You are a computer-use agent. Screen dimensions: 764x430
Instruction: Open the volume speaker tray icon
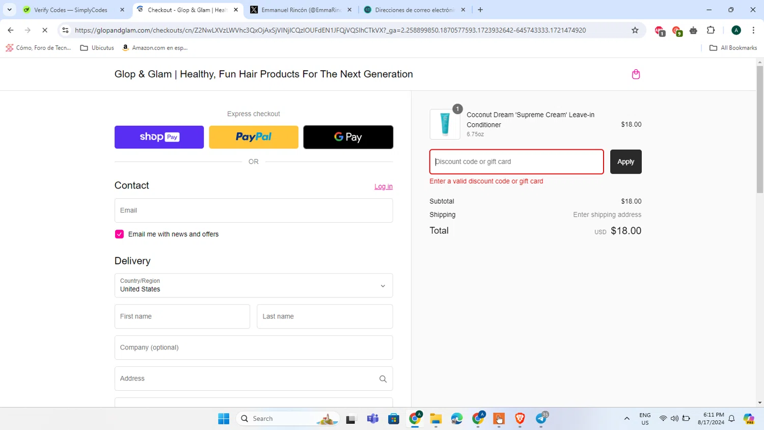coord(674,419)
